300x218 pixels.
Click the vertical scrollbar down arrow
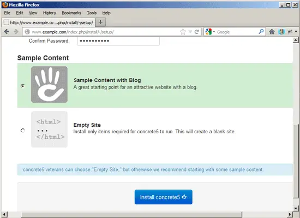coord(296,208)
